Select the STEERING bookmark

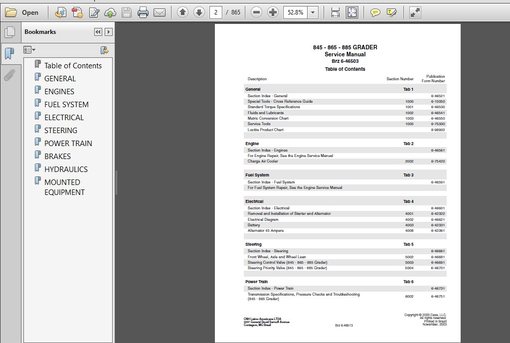click(61, 131)
